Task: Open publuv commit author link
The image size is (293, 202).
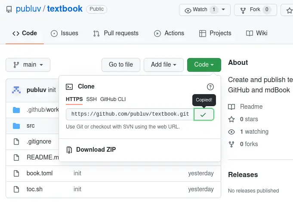Action: pyautogui.click(x=37, y=90)
